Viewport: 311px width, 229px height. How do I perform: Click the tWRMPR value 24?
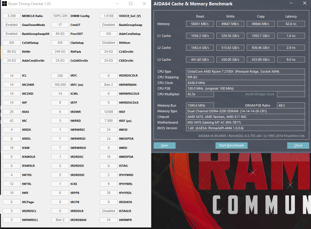(x=109, y=220)
